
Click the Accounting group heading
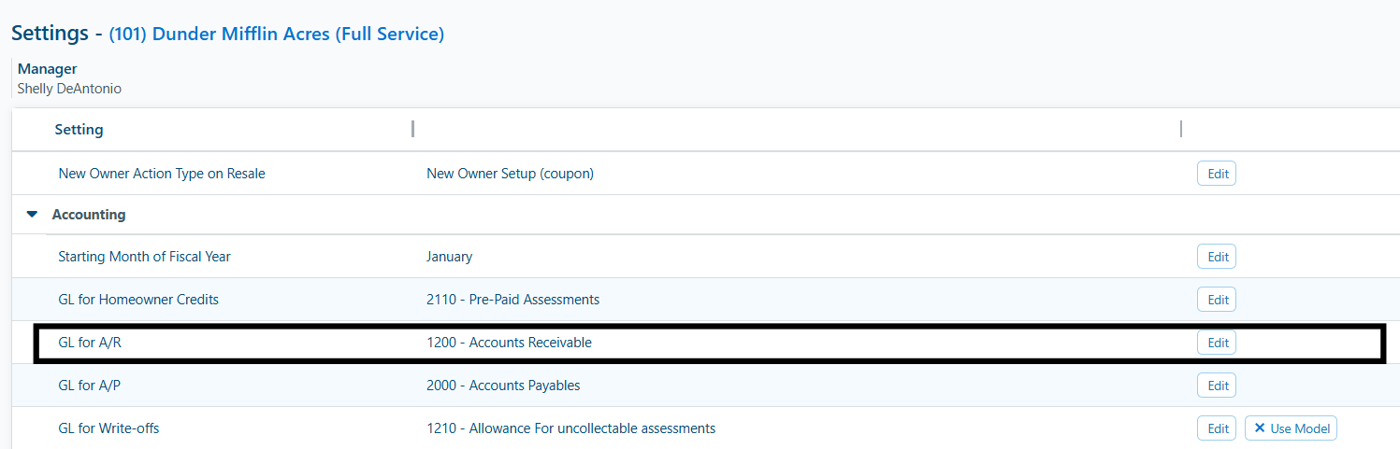click(x=89, y=215)
